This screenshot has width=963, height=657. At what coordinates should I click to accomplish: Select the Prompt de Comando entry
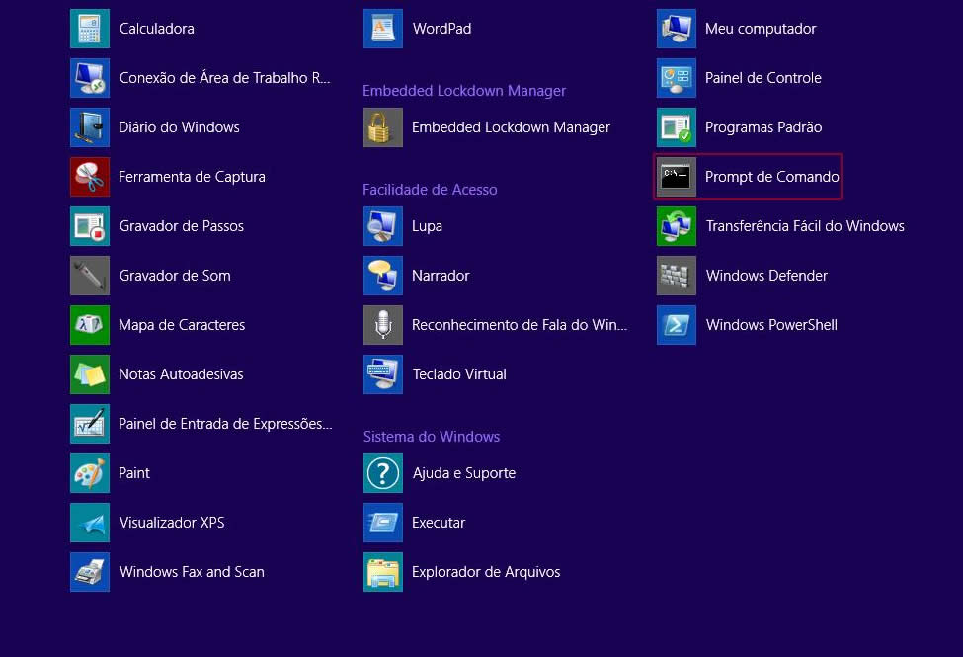(x=748, y=177)
